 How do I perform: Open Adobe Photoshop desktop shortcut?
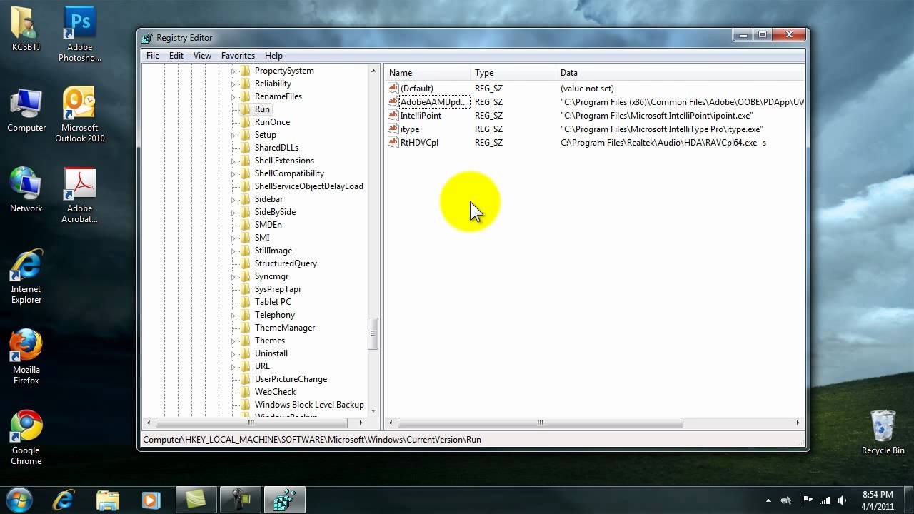(80, 34)
